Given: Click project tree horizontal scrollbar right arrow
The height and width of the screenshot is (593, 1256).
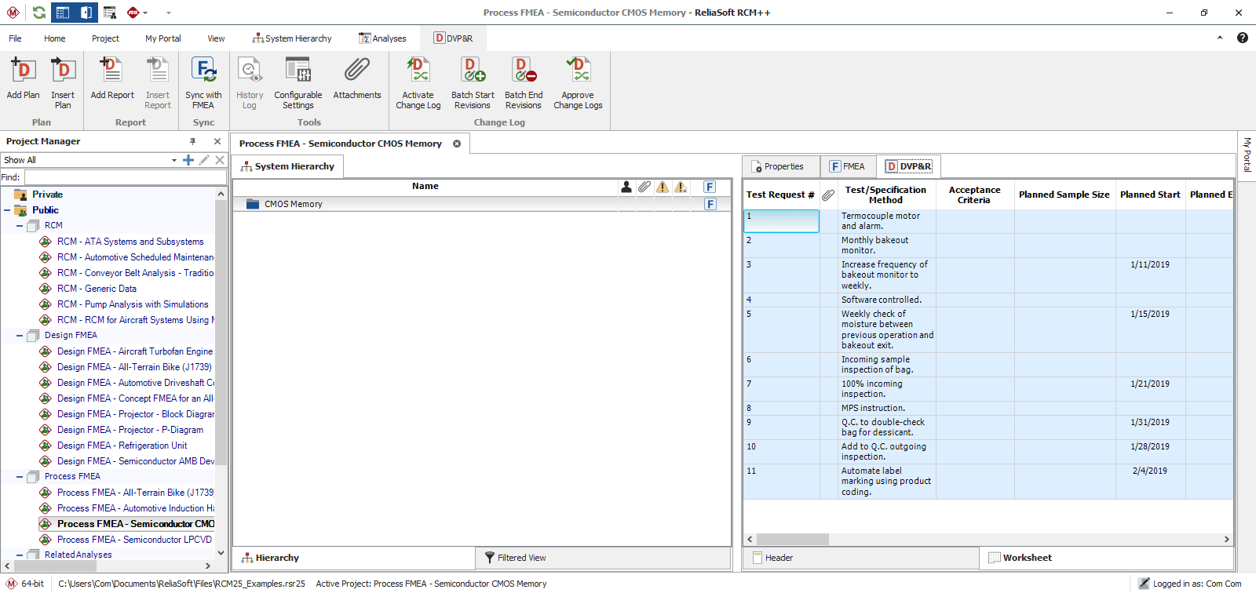Looking at the screenshot, I should pos(208,566).
